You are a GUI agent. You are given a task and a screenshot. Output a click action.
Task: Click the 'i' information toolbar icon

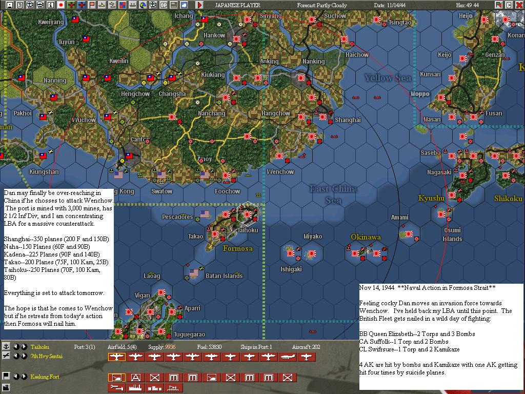51,5
